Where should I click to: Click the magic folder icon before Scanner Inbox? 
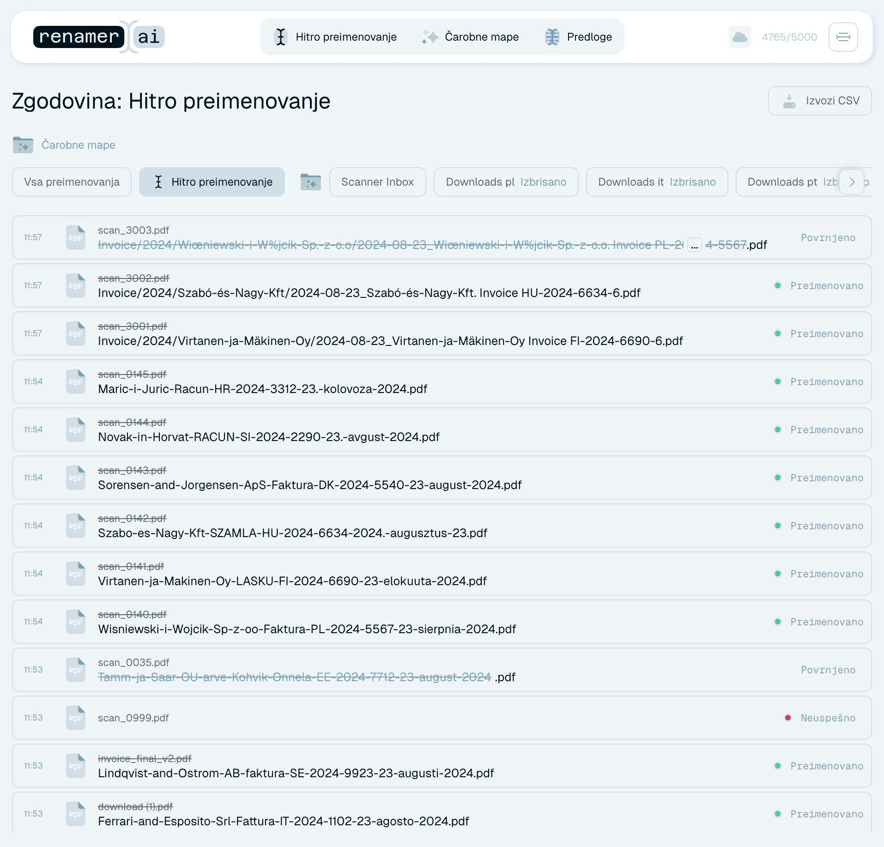coord(311,182)
